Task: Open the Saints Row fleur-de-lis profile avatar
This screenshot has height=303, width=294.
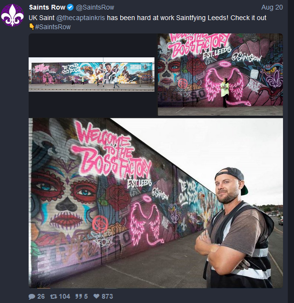Action: 12,15
